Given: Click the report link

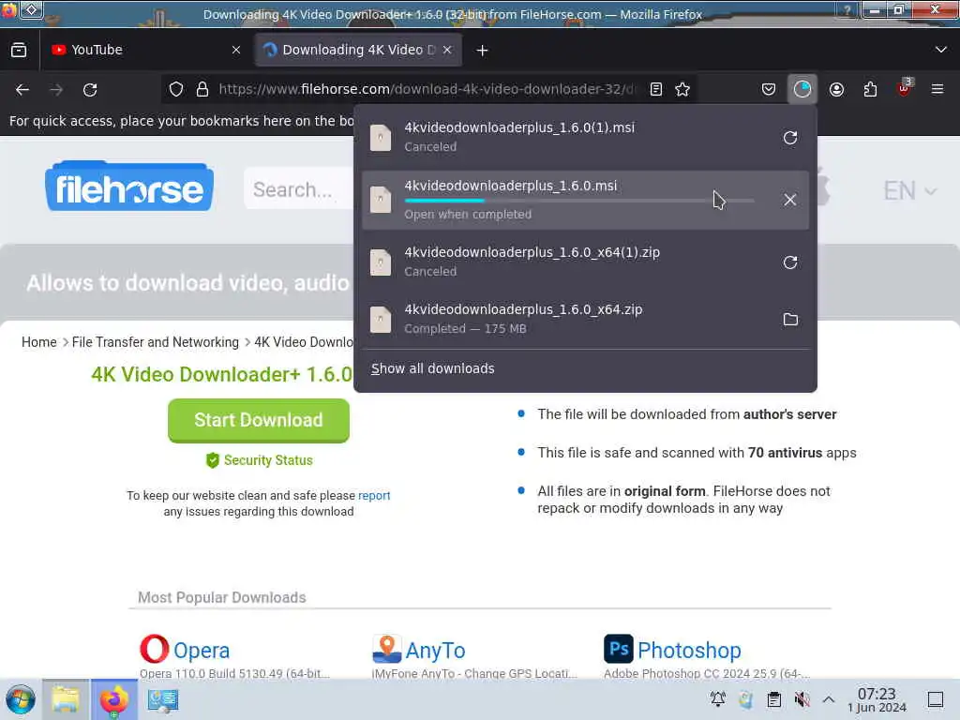Looking at the screenshot, I should [x=374, y=495].
